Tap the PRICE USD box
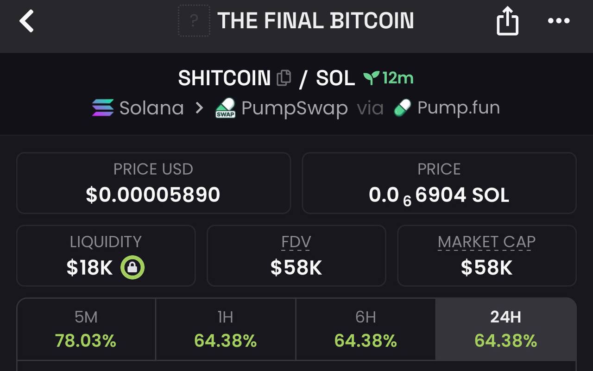Viewport: 593px width, 371px height. point(153,183)
